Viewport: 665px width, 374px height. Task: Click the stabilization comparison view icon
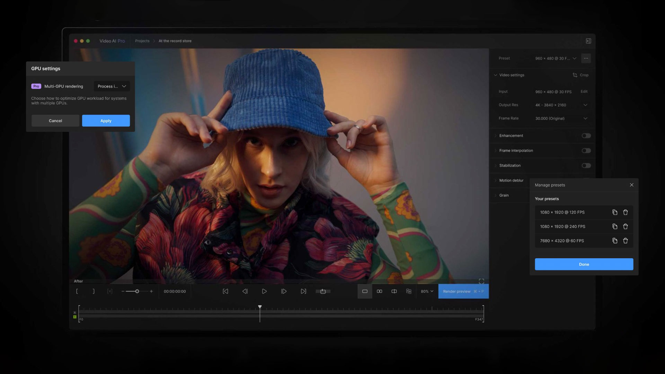tap(409, 291)
